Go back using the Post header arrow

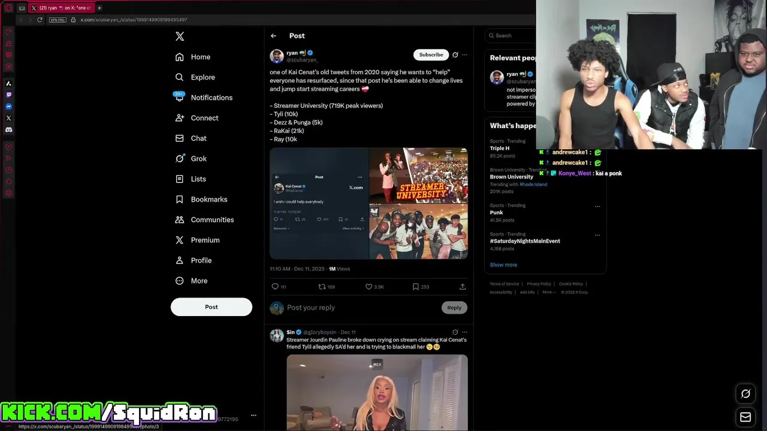coord(273,36)
